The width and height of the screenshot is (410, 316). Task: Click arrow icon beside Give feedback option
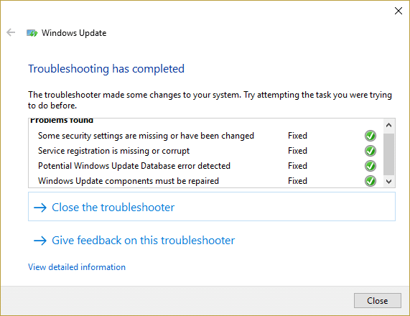click(x=40, y=241)
